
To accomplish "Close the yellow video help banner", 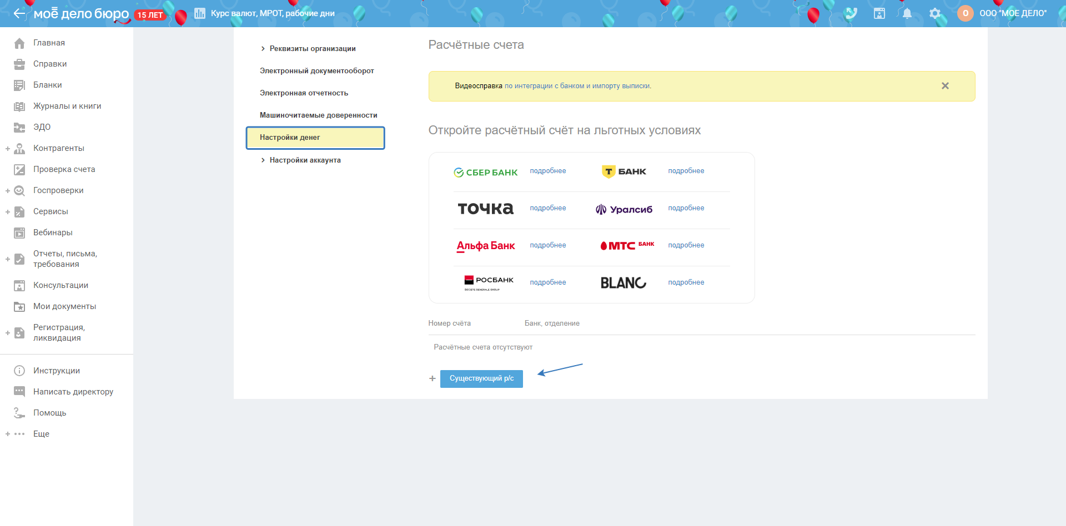I will tap(945, 86).
